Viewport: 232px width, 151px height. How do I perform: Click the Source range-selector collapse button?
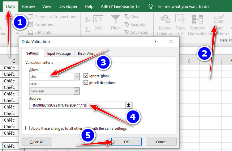129,105
